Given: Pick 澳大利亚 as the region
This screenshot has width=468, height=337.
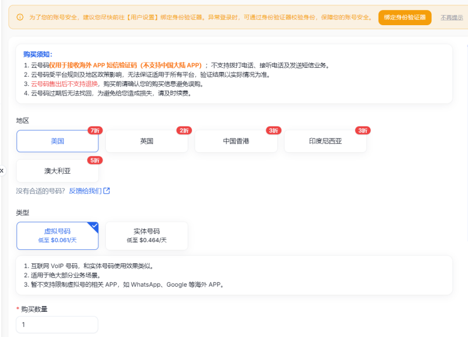Looking at the screenshot, I should click(57, 171).
